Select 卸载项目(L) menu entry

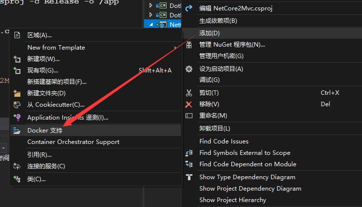coord(272,129)
